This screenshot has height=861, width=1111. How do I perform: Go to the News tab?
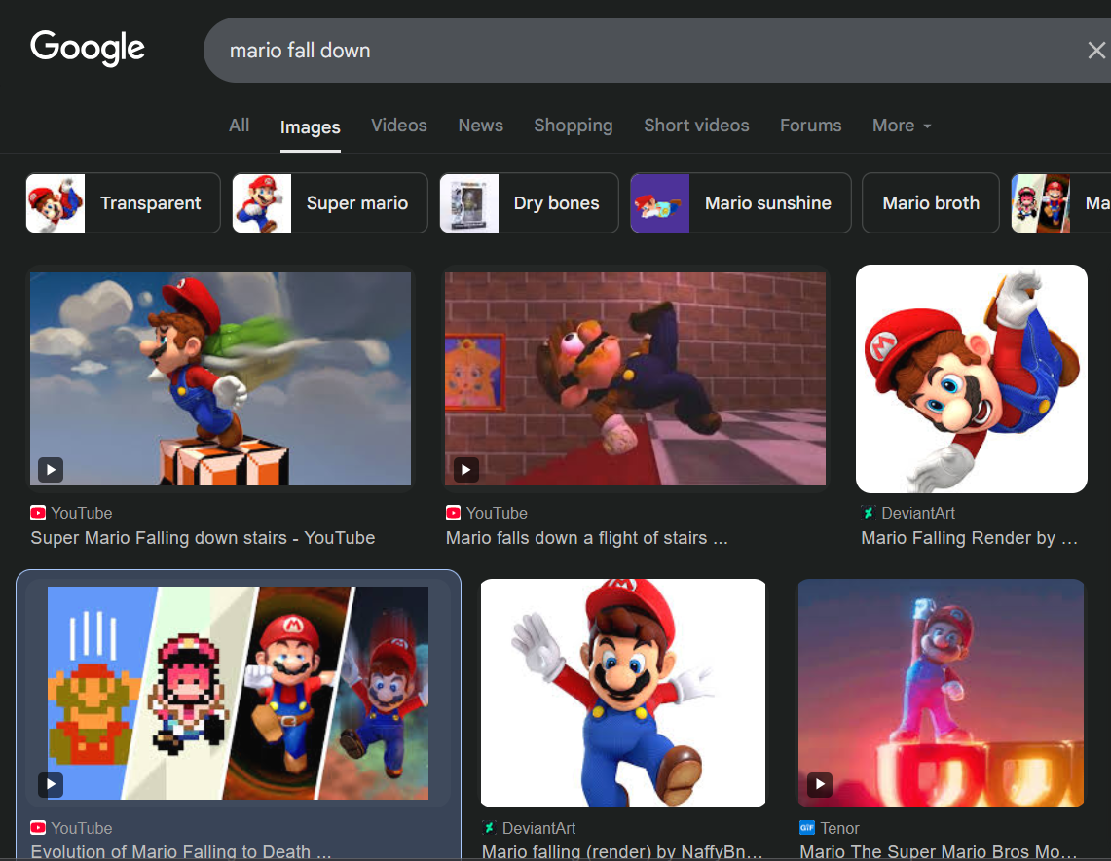[x=480, y=126]
